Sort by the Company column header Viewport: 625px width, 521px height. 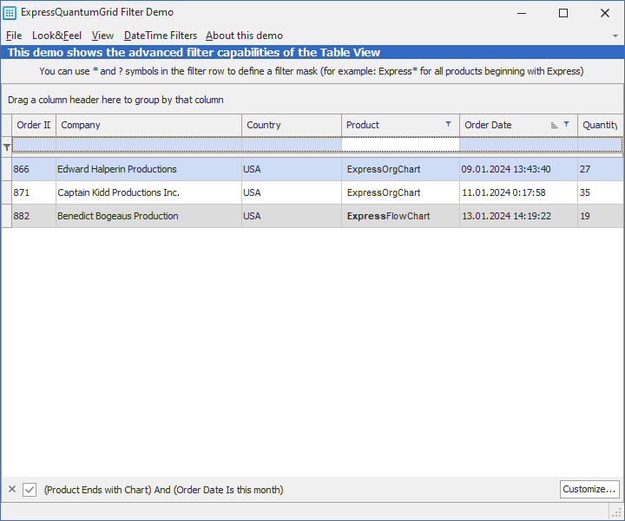click(148, 125)
